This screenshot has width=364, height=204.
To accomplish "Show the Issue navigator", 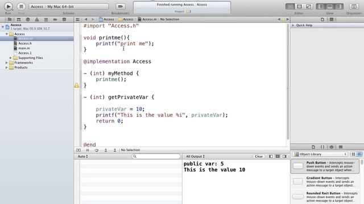I will coord(37,19).
